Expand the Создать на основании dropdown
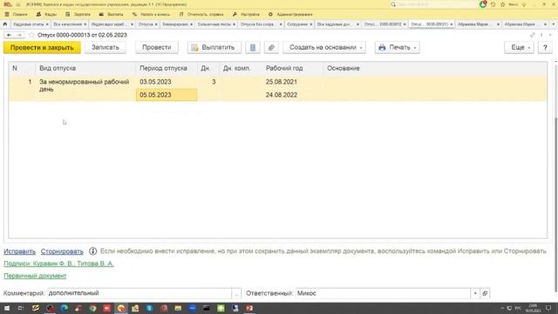 (324, 47)
